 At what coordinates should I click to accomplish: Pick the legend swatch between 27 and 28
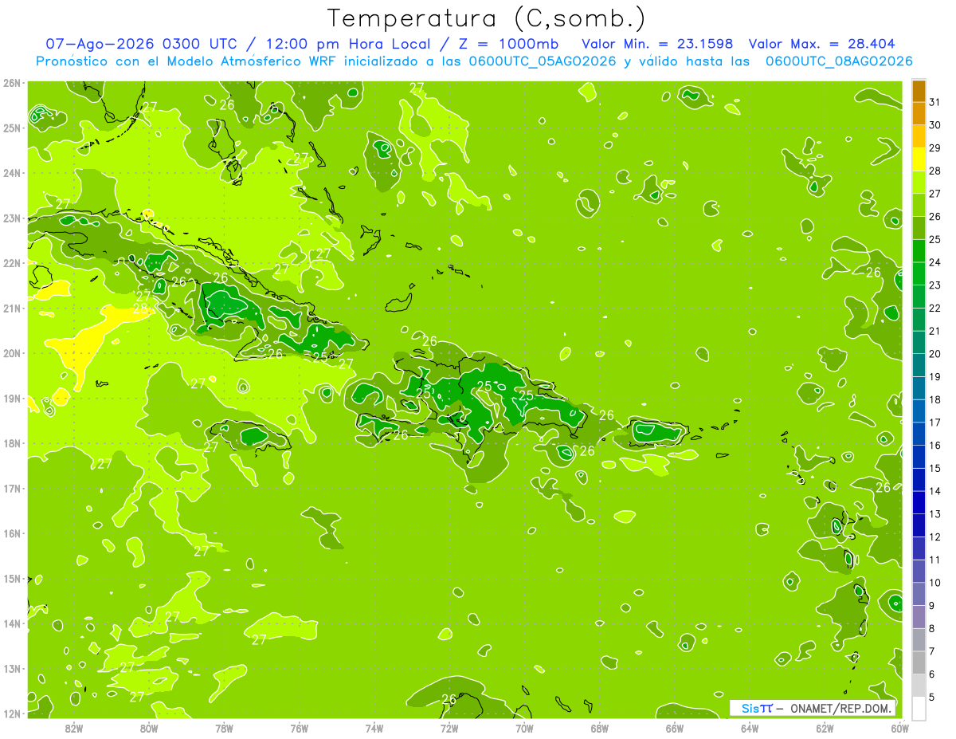(x=919, y=183)
